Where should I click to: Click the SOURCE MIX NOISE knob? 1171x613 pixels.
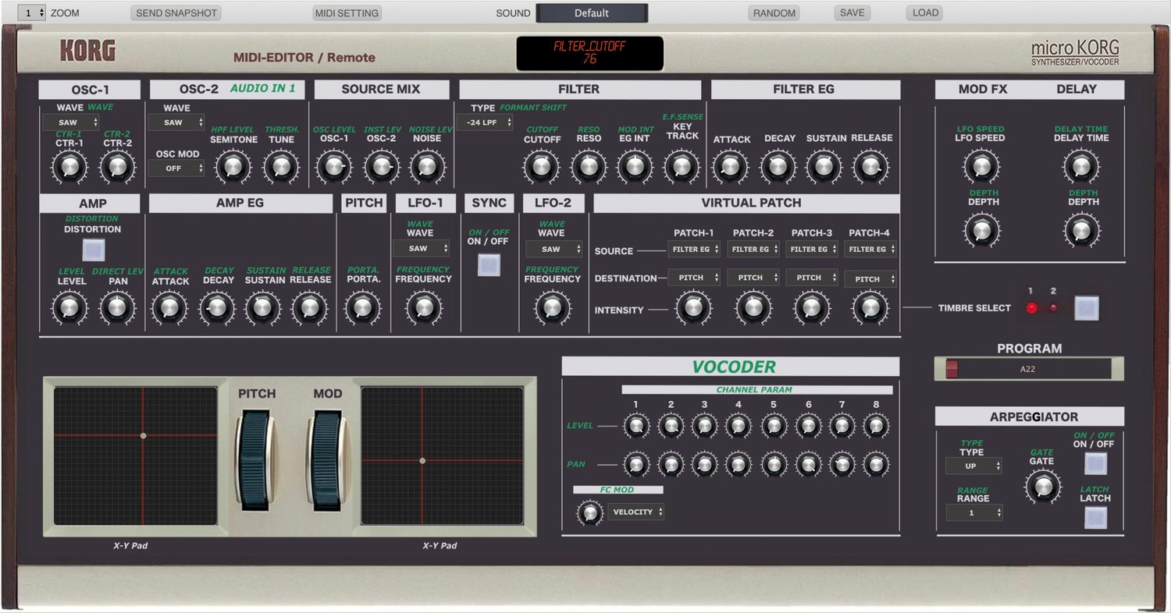pos(426,165)
